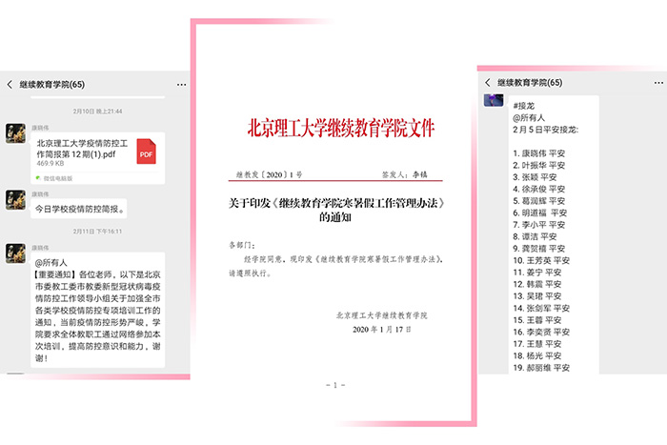
Task: Click the 签发人 signer field
Action: 404,174
